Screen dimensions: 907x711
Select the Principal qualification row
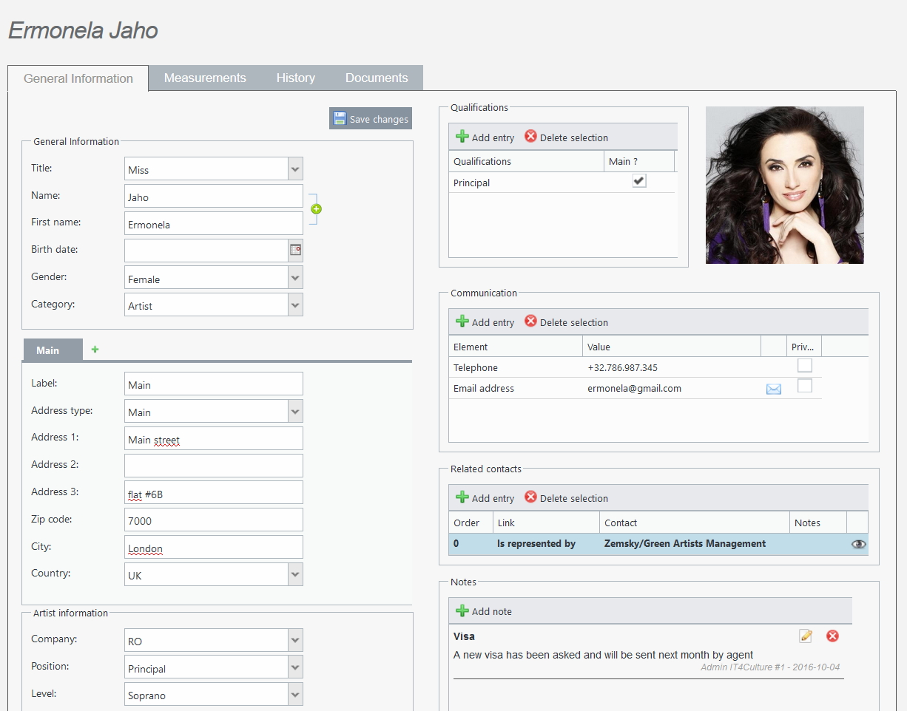(562, 183)
